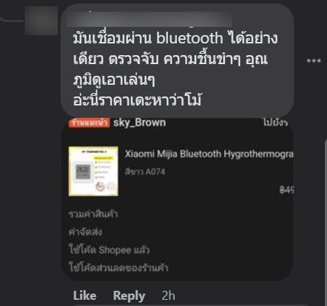Like this comment
This screenshot has height=306, width=327.
pyautogui.click(x=85, y=296)
